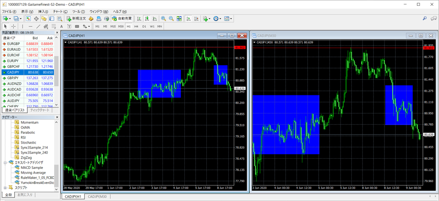Select the text label 'A' tool

coord(61,26)
